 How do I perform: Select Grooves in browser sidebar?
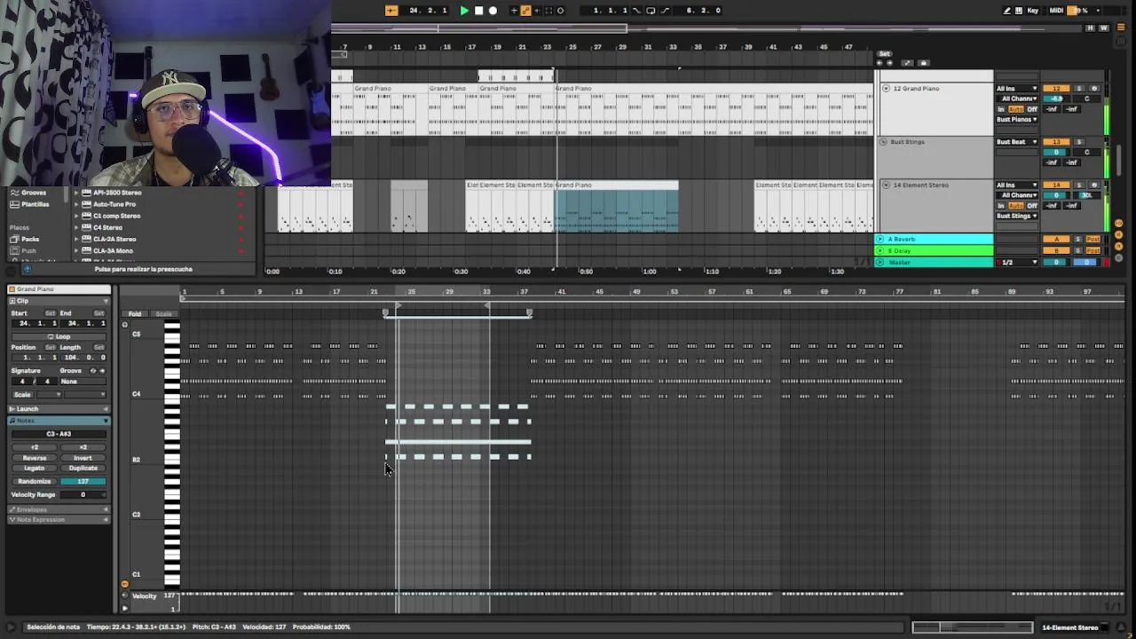34,193
